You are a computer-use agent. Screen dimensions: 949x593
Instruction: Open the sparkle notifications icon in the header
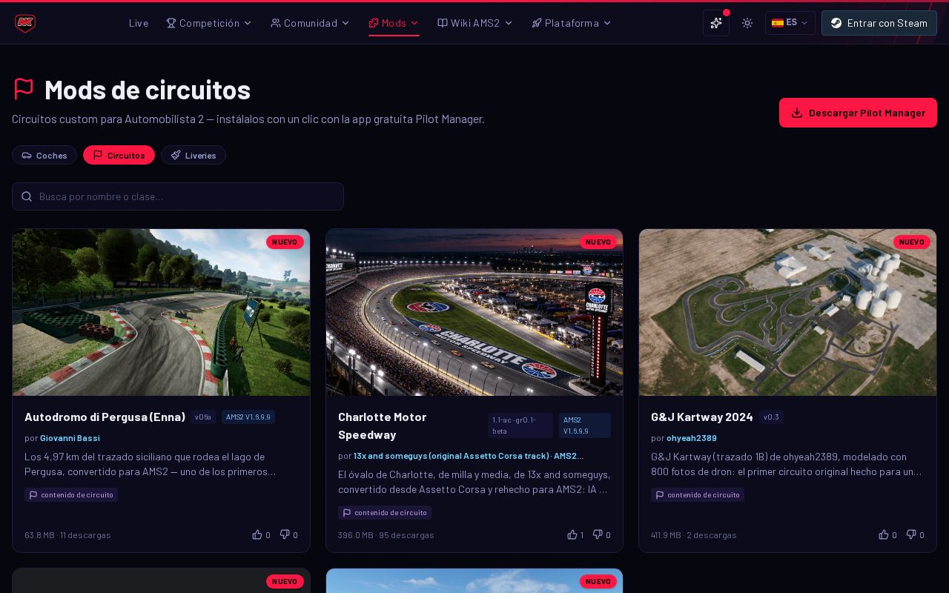716,23
